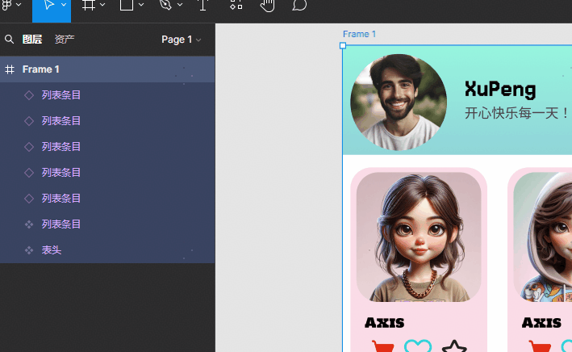Expand the Frame tool dropdown chevron
572x352 pixels.
[x=102, y=5]
